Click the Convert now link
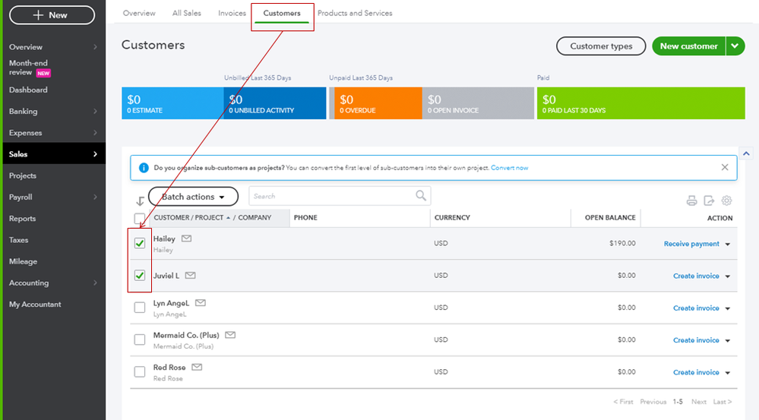759x420 pixels. tap(509, 168)
